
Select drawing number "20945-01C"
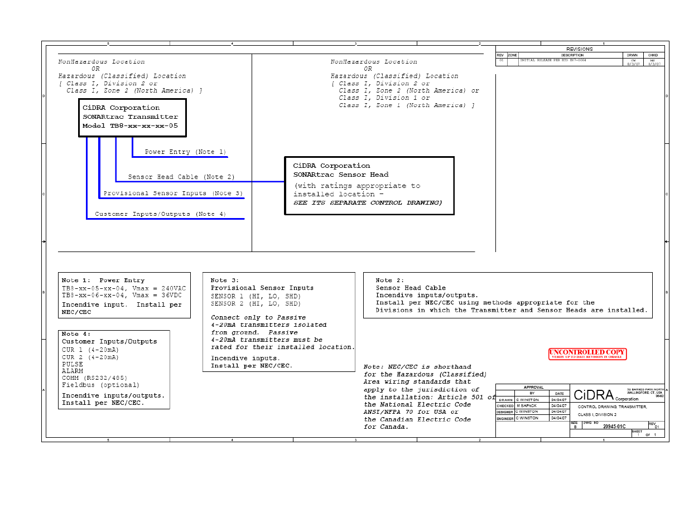614,427
